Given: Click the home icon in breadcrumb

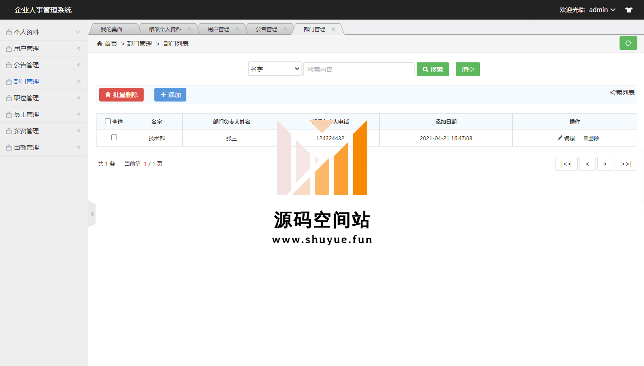Looking at the screenshot, I should click(x=100, y=44).
